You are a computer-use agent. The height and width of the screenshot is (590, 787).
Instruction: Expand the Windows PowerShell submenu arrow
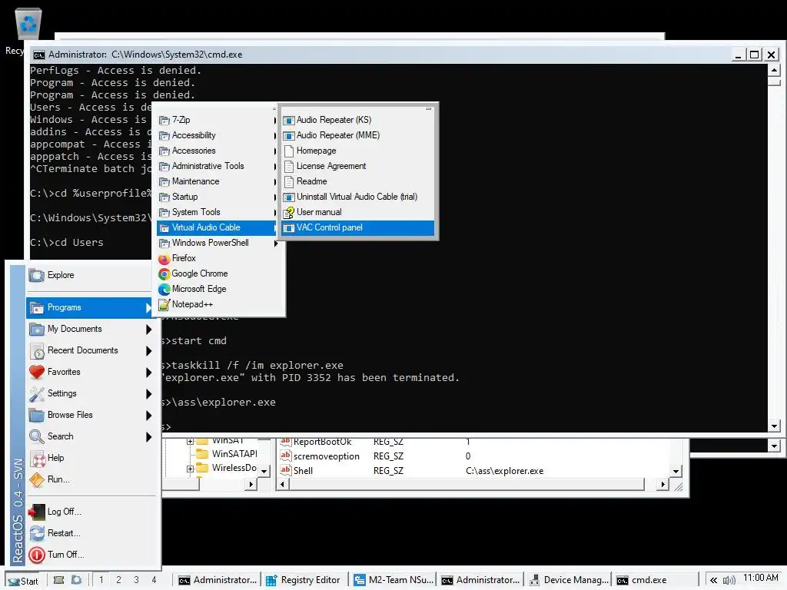click(x=276, y=244)
